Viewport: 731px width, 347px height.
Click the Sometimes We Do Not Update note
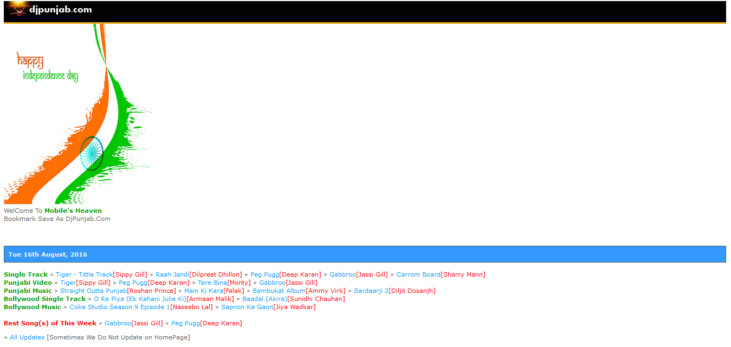tap(119, 337)
